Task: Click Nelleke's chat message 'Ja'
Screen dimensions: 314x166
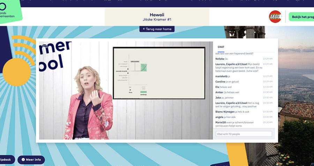Action: (244, 59)
